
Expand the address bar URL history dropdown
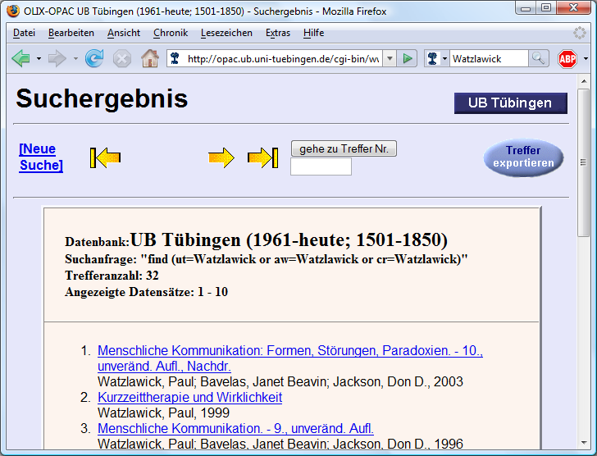(390, 59)
